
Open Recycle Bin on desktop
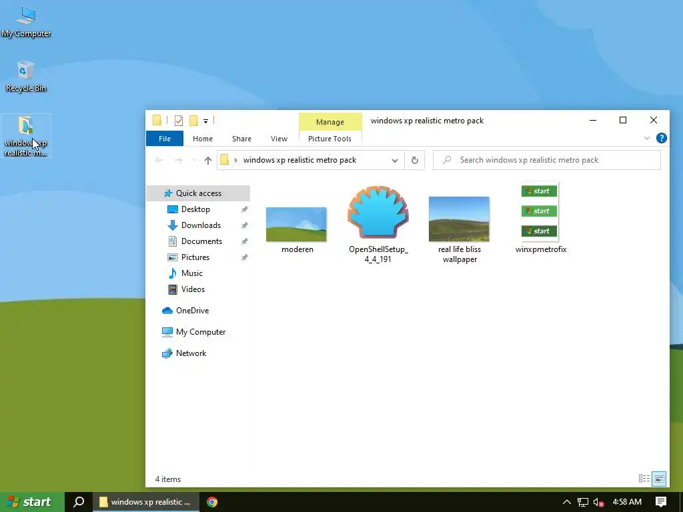[26, 77]
